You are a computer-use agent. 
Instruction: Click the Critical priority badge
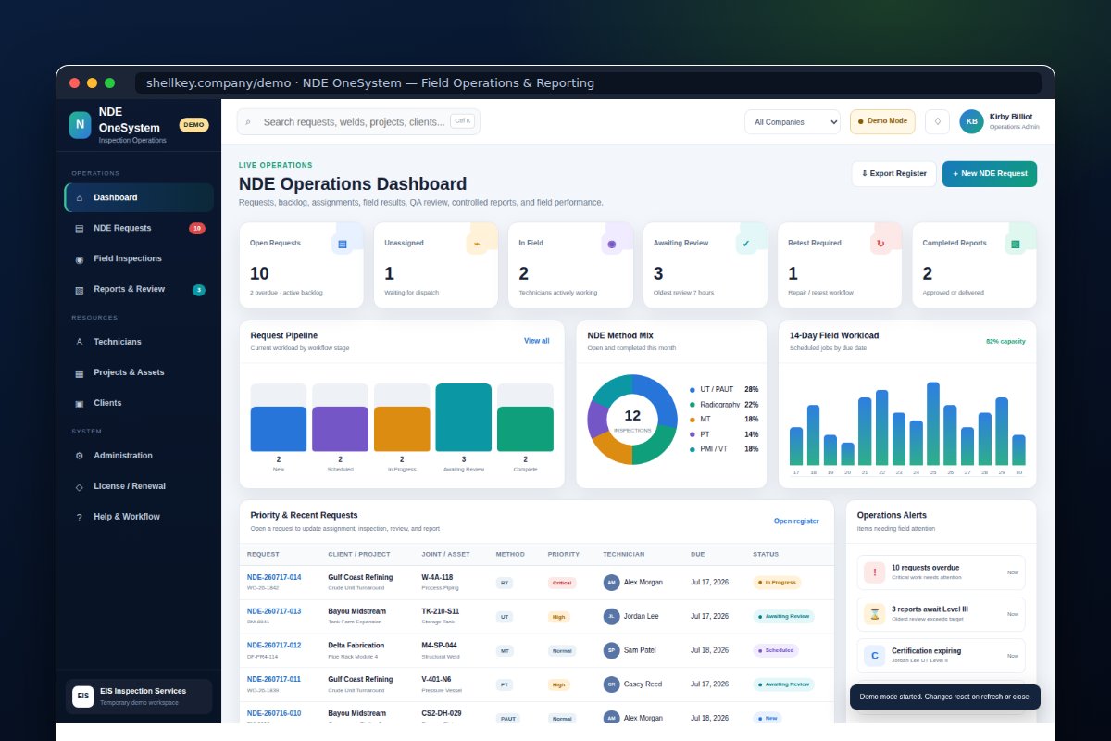click(x=562, y=583)
